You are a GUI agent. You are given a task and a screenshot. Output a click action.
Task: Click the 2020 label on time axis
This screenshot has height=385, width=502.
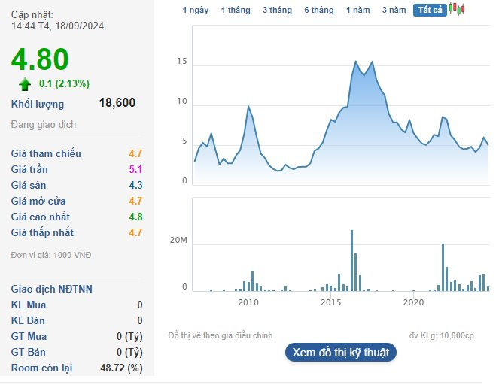[x=413, y=302]
